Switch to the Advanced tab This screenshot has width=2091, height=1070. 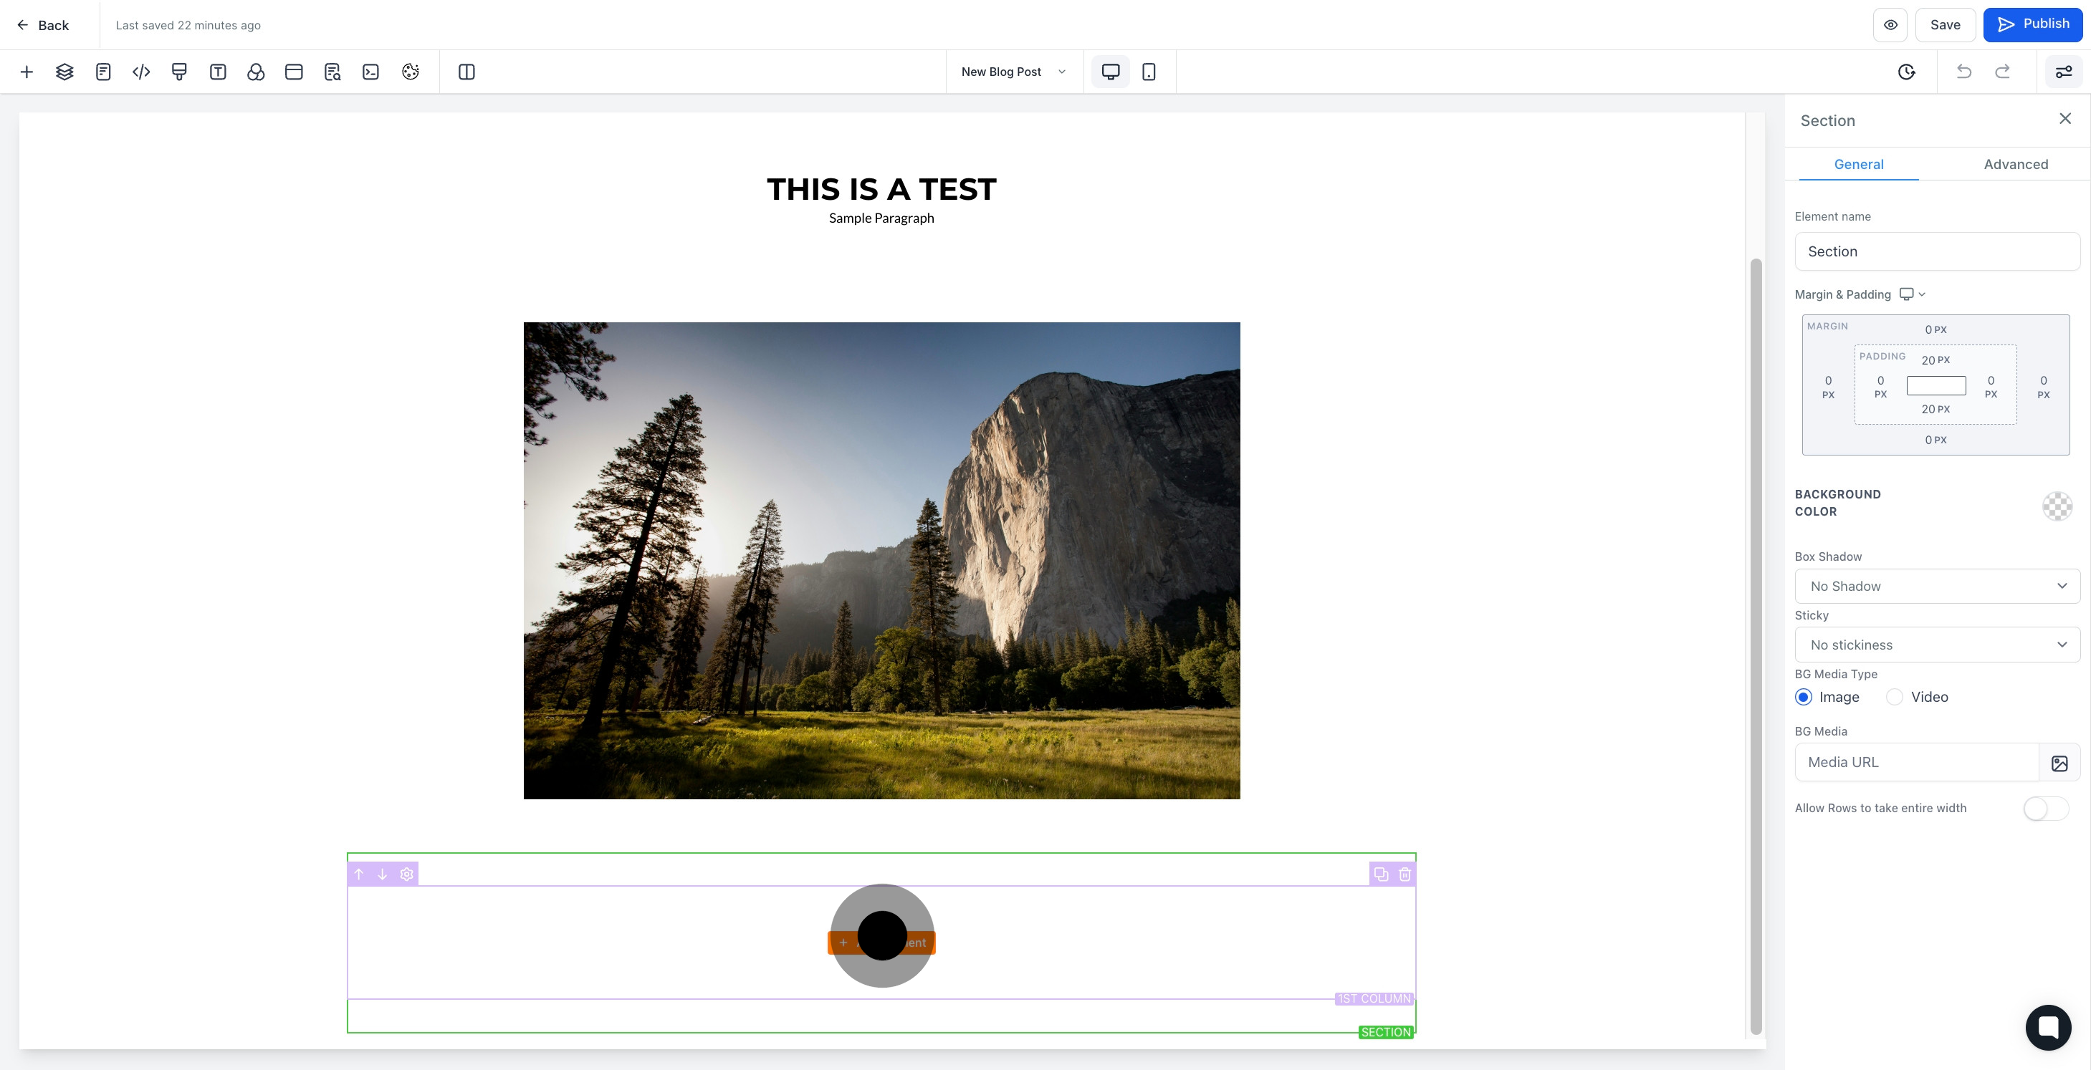[x=2016, y=164]
